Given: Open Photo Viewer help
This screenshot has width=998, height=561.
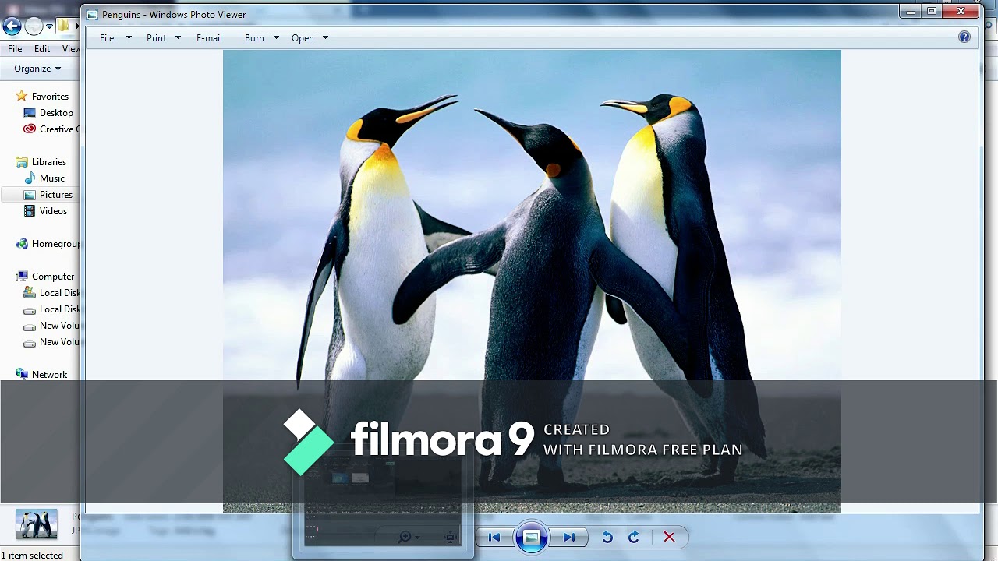Looking at the screenshot, I should click(964, 37).
